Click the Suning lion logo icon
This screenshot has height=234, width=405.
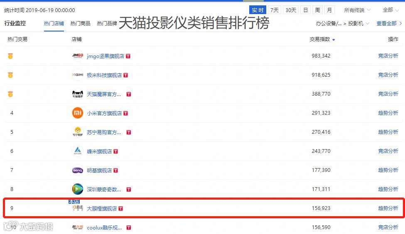(78, 132)
